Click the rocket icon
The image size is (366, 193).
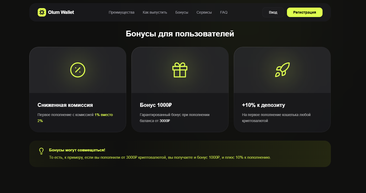point(282,70)
